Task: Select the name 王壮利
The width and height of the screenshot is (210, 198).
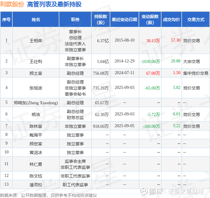Action: [x=36, y=61]
